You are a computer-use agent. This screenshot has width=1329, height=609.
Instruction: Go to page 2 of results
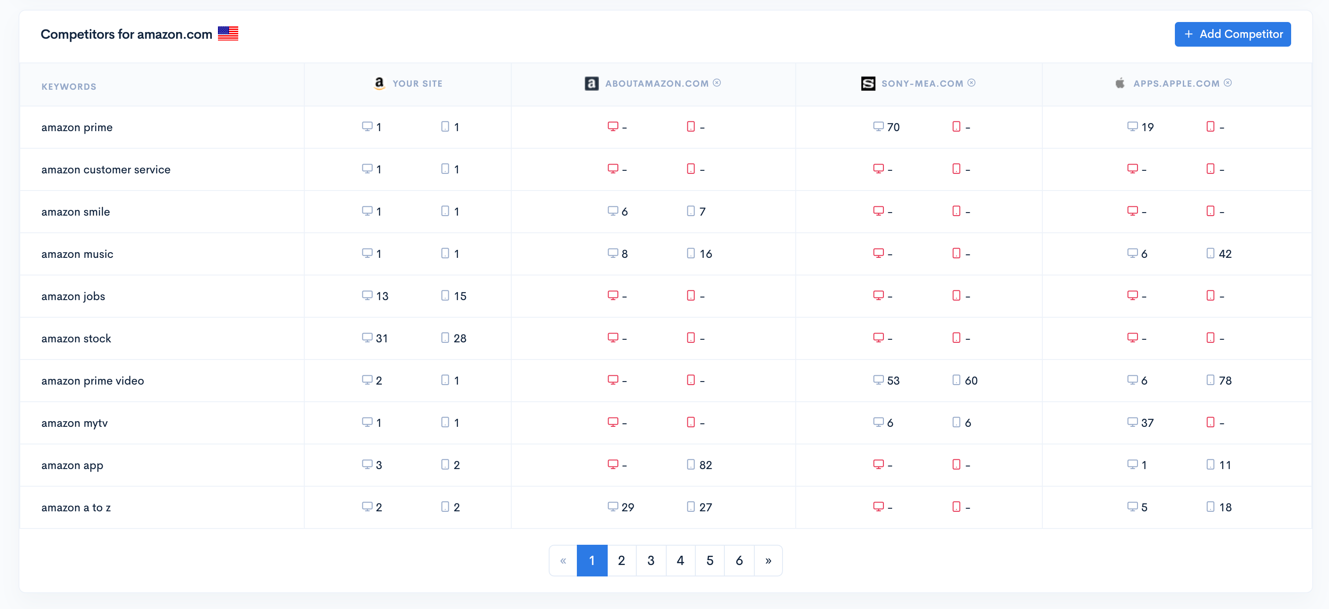coord(621,561)
